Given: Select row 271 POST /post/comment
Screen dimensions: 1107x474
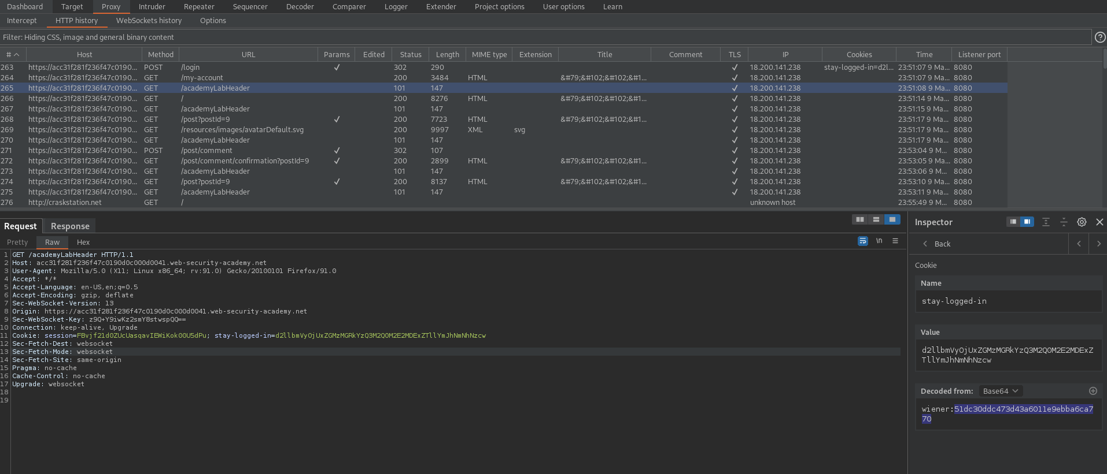Looking at the screenshot, I should click(503, 150).
